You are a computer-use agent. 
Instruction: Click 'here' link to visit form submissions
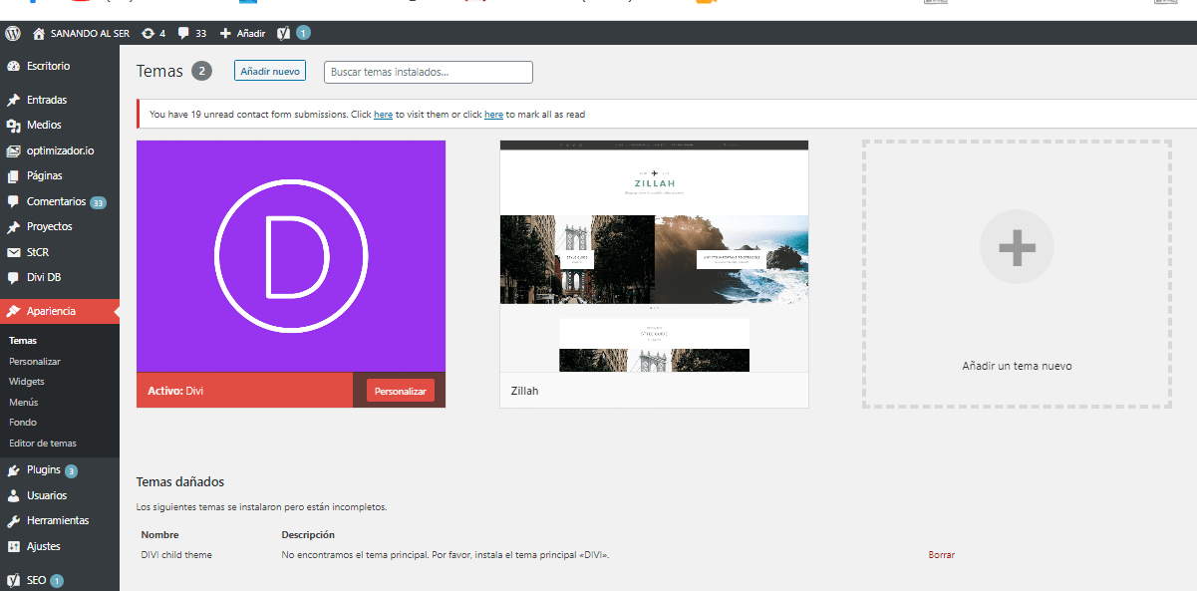pyautogui.click(x=383, y=115)
